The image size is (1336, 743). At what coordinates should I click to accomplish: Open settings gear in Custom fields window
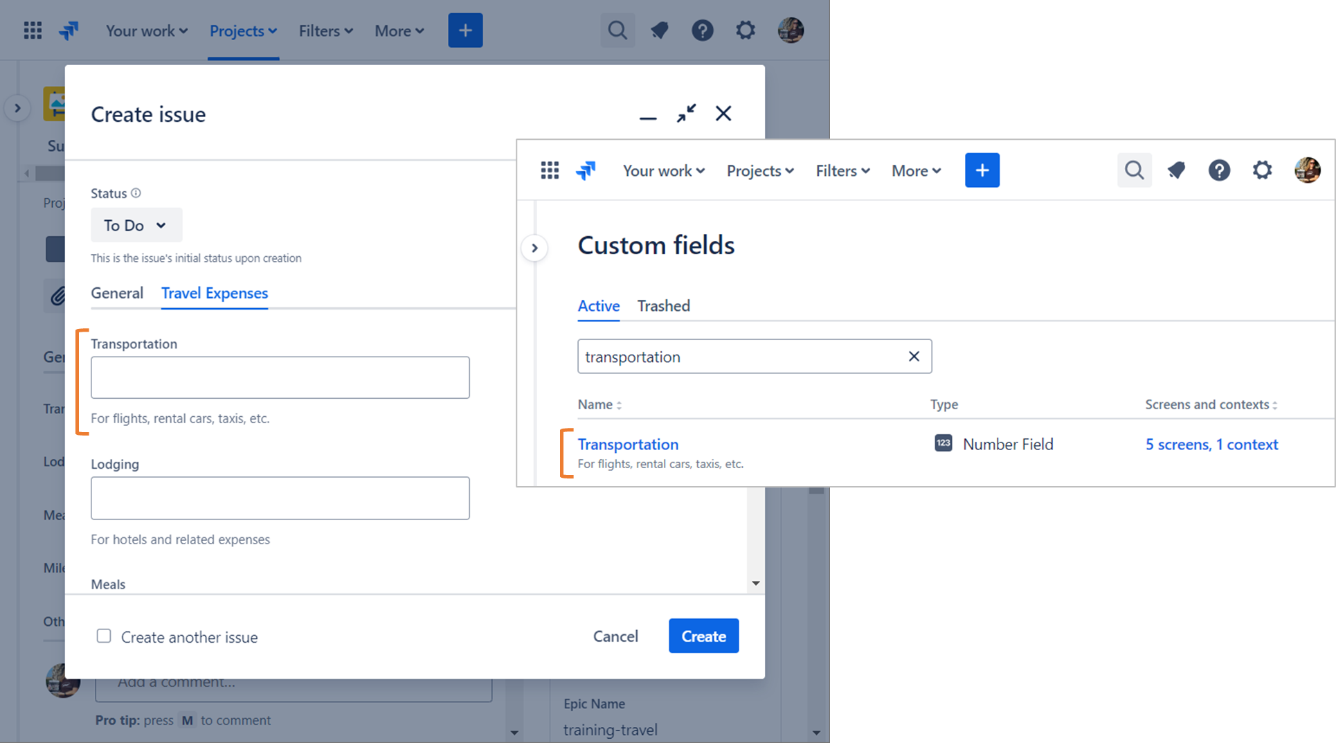tap(1263, 170)
